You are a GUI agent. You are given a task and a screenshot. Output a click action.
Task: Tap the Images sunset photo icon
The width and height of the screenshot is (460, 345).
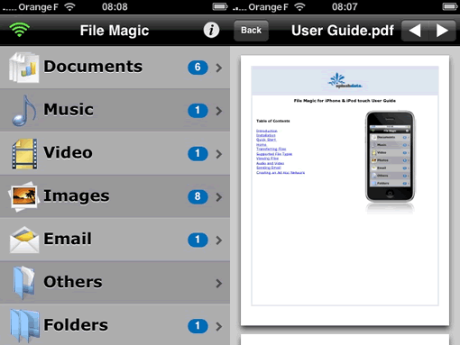[x=24, y=196]
